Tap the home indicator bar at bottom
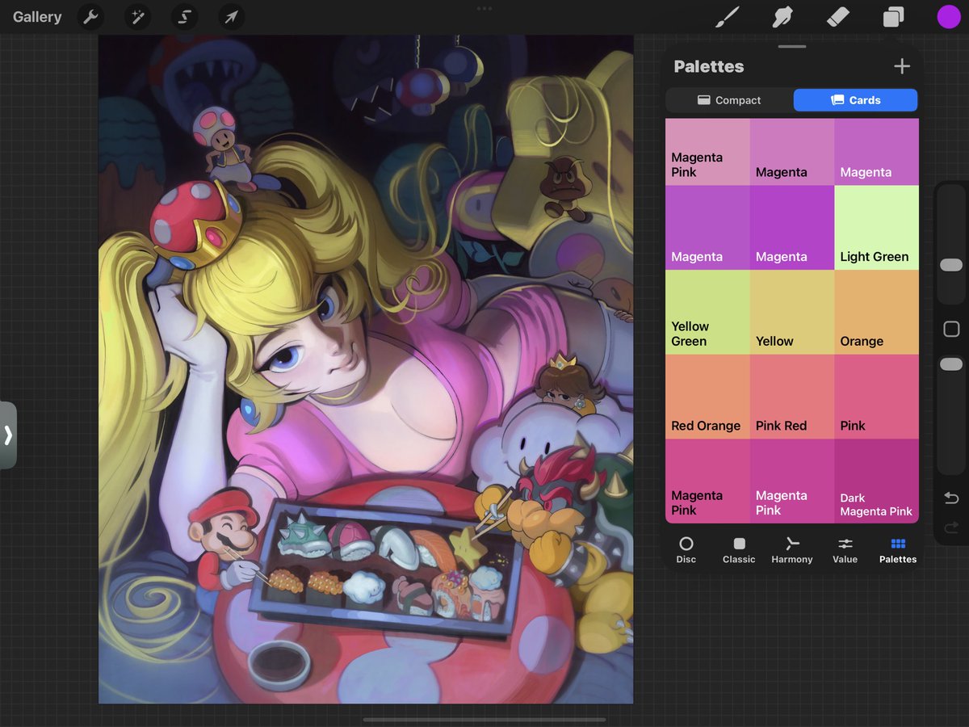Image resolution: width=969 pixels, height=727 pixels. tap(484, 719)
